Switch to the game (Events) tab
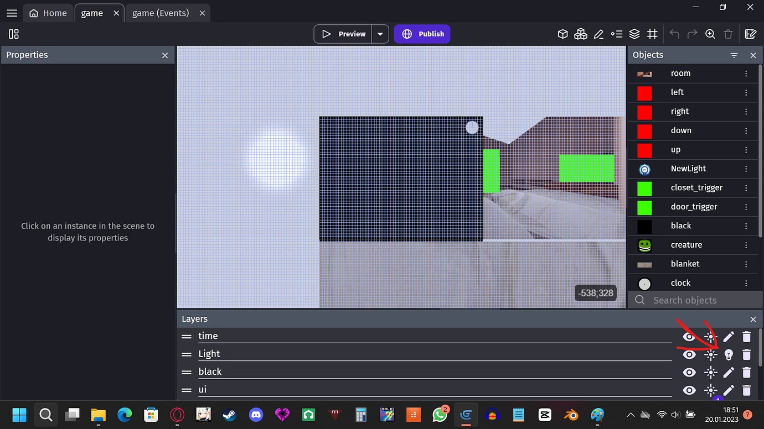Image resolution: width=764 pixels, height=429 pixels. point(161,12)
